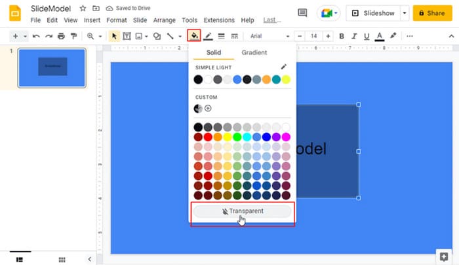Open the more options ellipsis
Screen dimensions: 459x265
(x=410, y=36)
